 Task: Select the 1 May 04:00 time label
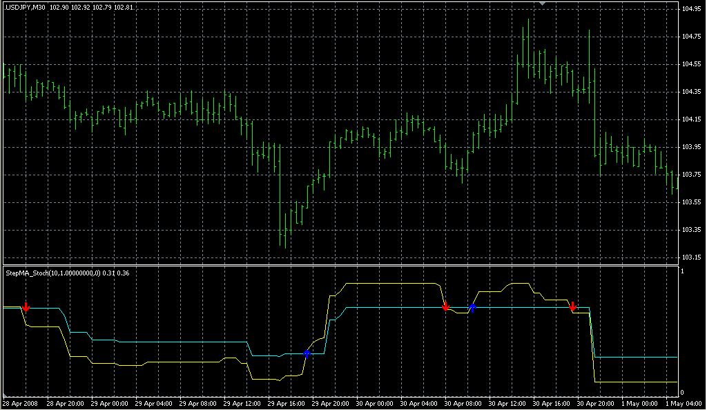click(x=682, y=403)
